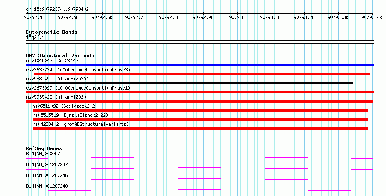Click the 90792.5k ruler label

68,17
